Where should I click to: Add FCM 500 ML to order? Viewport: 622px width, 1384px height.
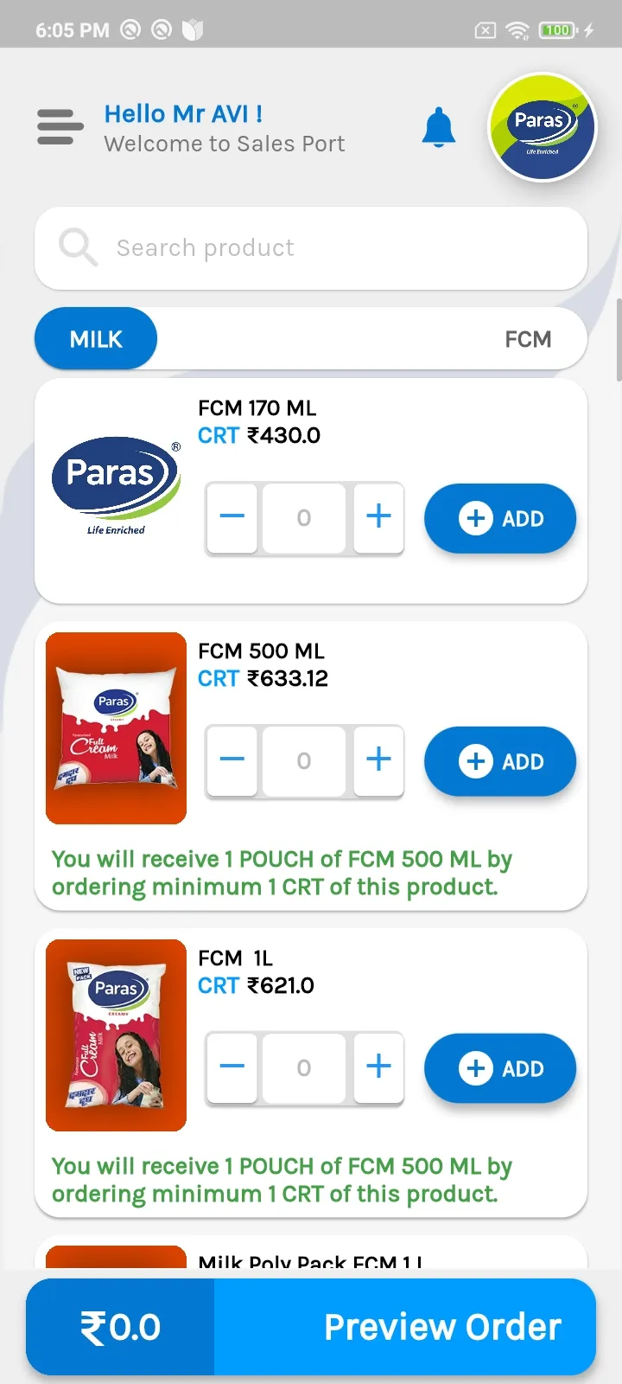(500, 761)
